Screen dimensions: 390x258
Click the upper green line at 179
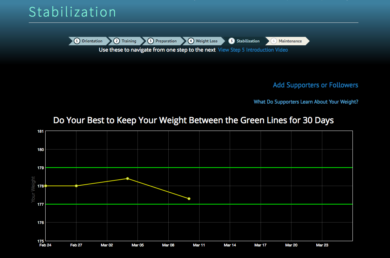click(x=246, y=167)
